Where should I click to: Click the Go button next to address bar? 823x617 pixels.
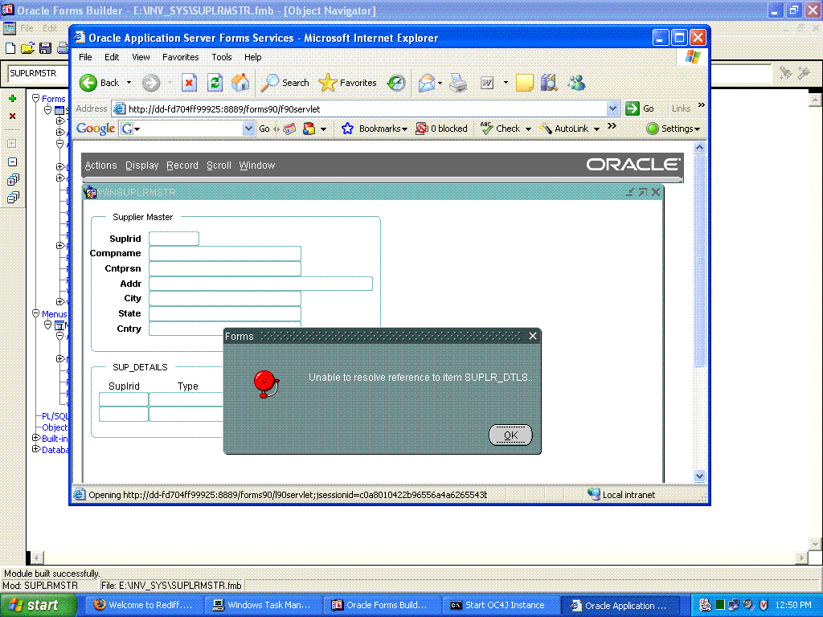640,108
